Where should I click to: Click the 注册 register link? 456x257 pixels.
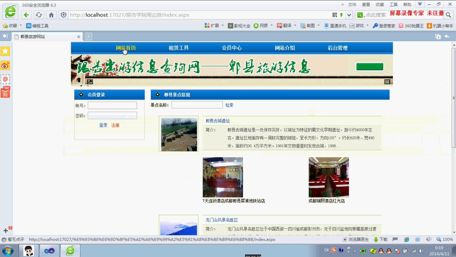(x=115, y=125)
